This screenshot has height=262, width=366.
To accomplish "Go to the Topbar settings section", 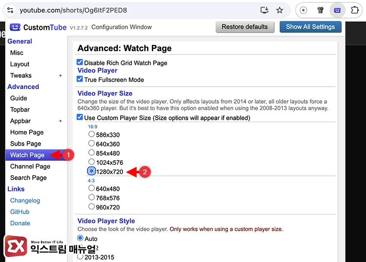I will coord(20,110).
